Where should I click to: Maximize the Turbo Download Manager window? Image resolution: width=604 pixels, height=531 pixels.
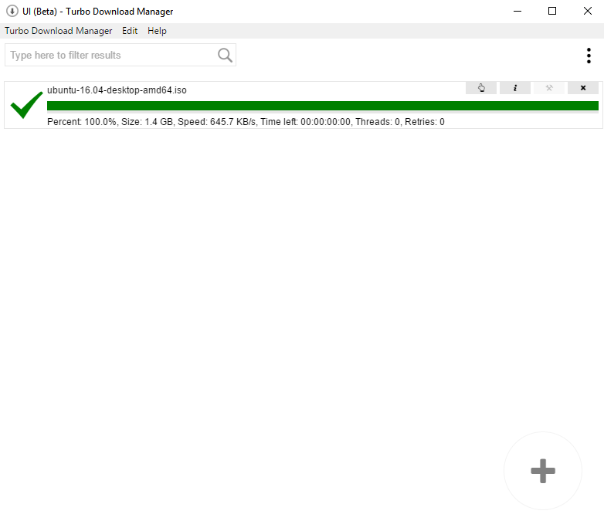[552, 11]
